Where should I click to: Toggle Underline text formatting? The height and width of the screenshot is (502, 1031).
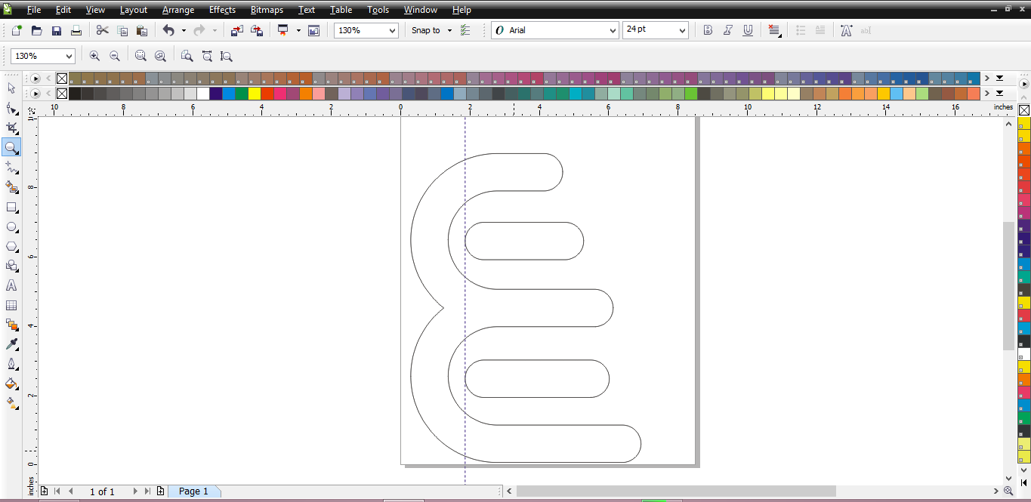[x=748, y=30]
